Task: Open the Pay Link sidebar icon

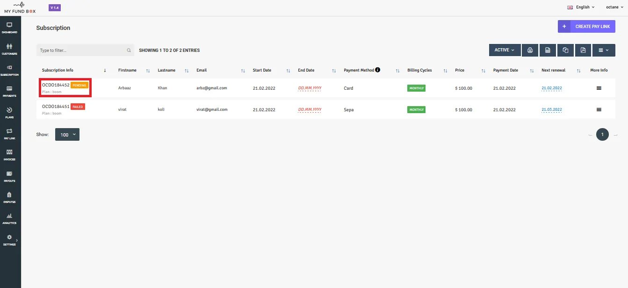Action: coord(9,134)
